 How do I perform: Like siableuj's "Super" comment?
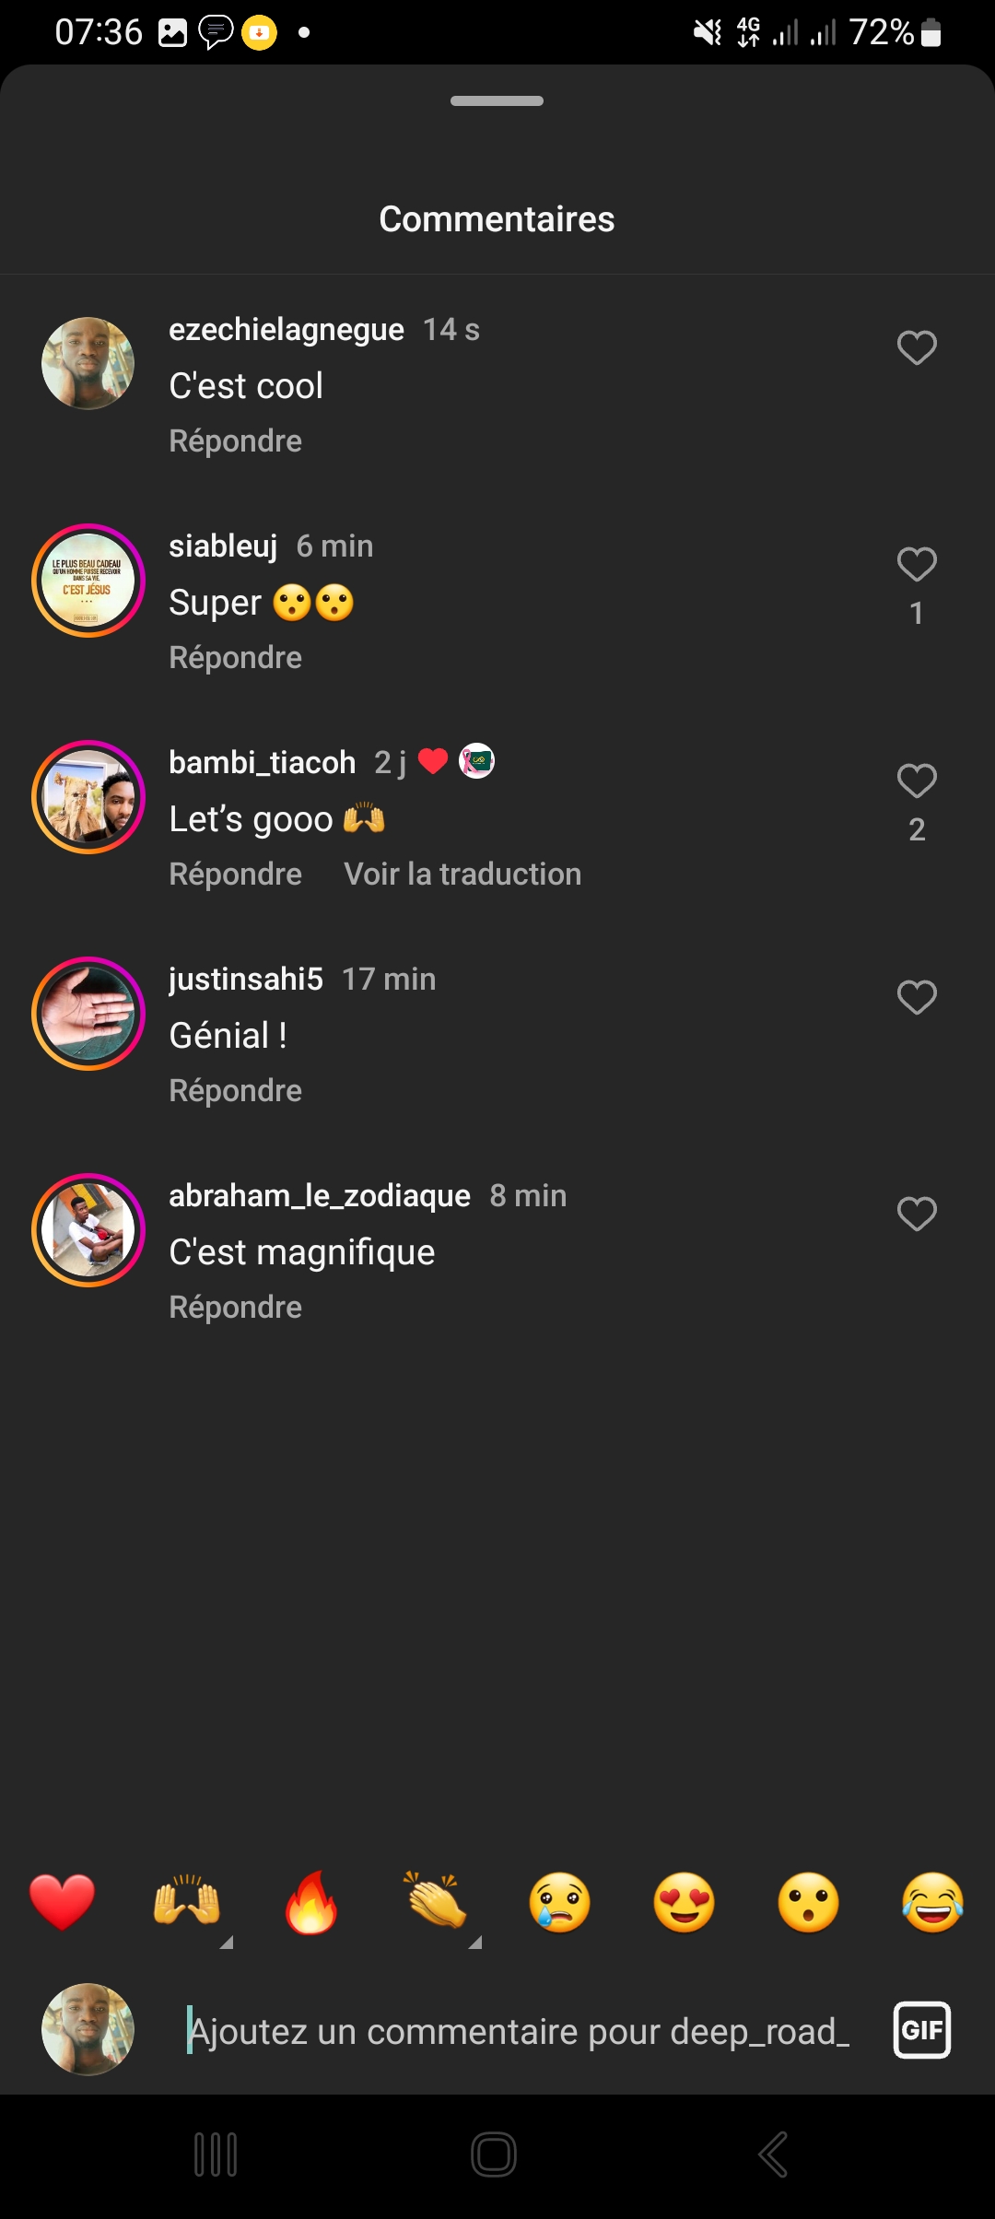(917, 564)
